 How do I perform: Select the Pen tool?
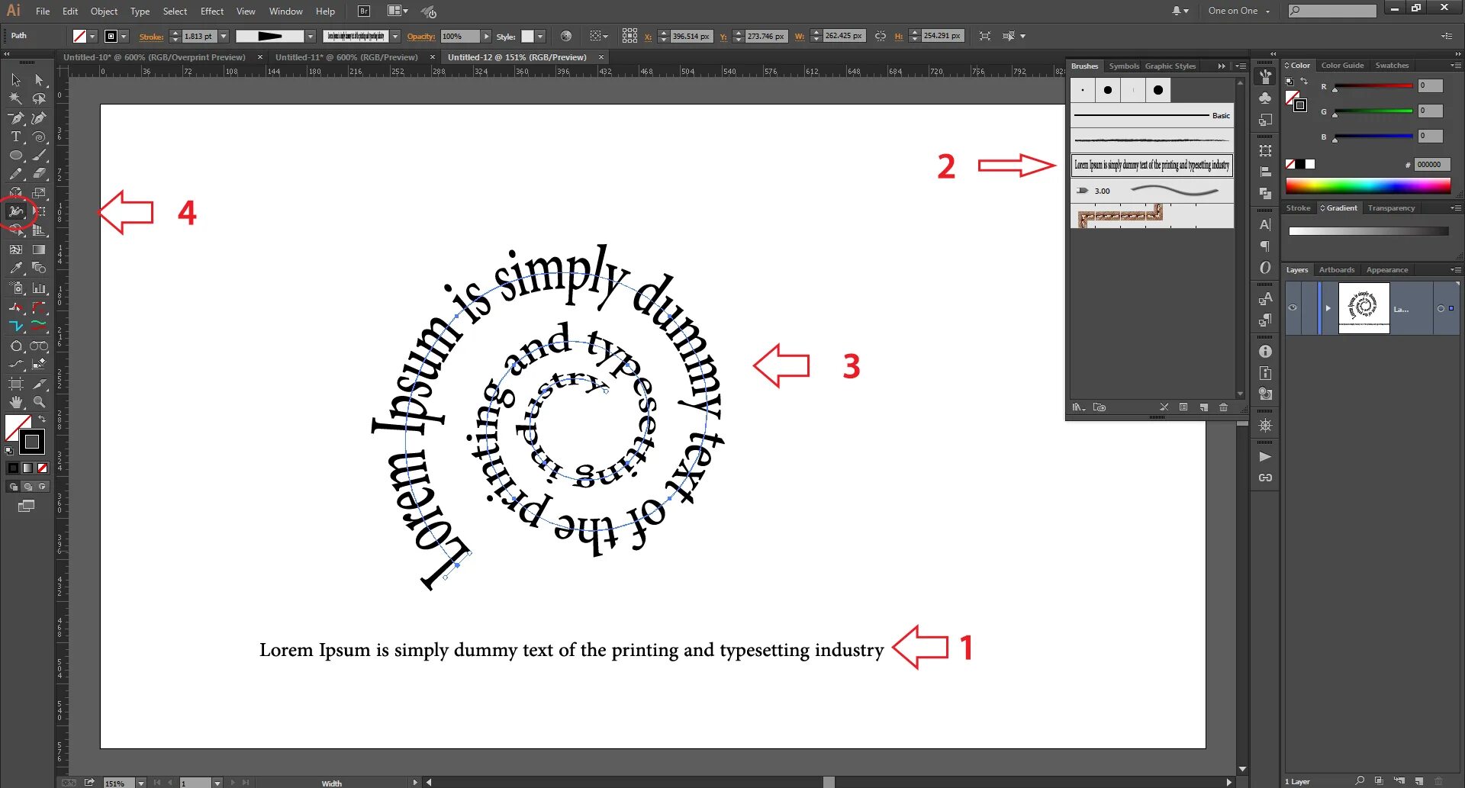15,118
